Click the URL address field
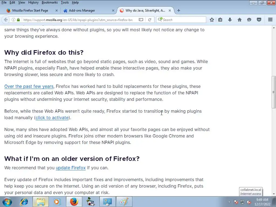The width and height of the screenshot is (276, 207). (x=78, y=20)
